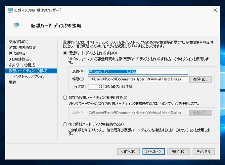The width and height of the screenshot is (225, 165).
Task: Go to インストール オプション step
Action: 29,77
